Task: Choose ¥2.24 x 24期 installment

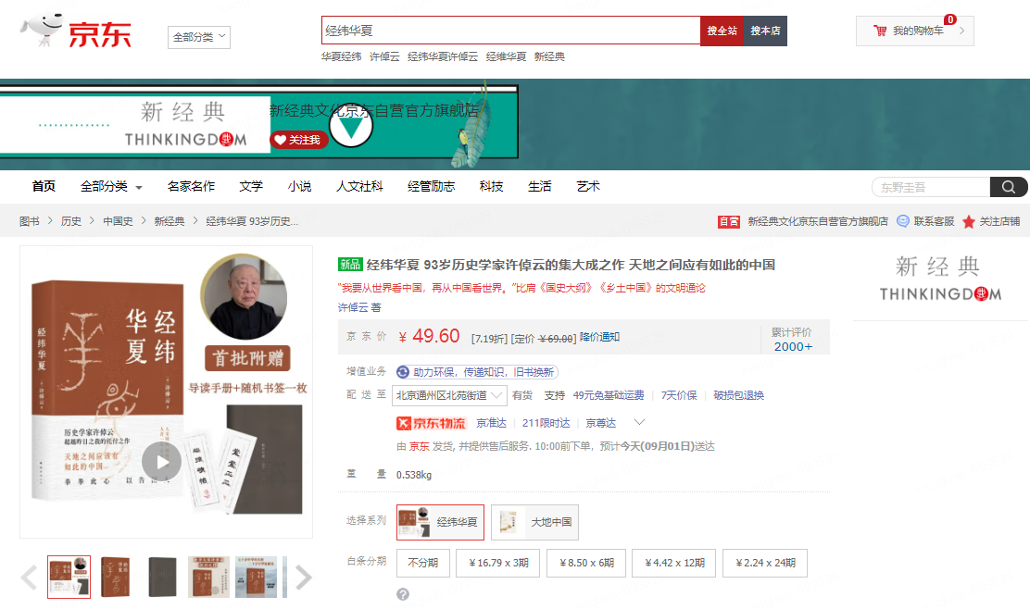Action: 765,563
